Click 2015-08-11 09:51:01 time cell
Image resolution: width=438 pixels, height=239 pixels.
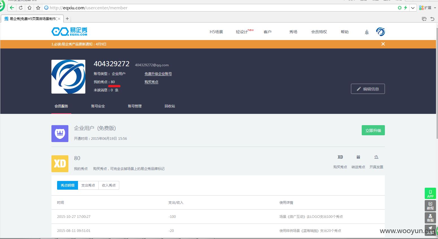tap(74, 231)
